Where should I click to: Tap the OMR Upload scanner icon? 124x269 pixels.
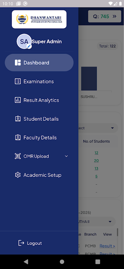point(18,156)
